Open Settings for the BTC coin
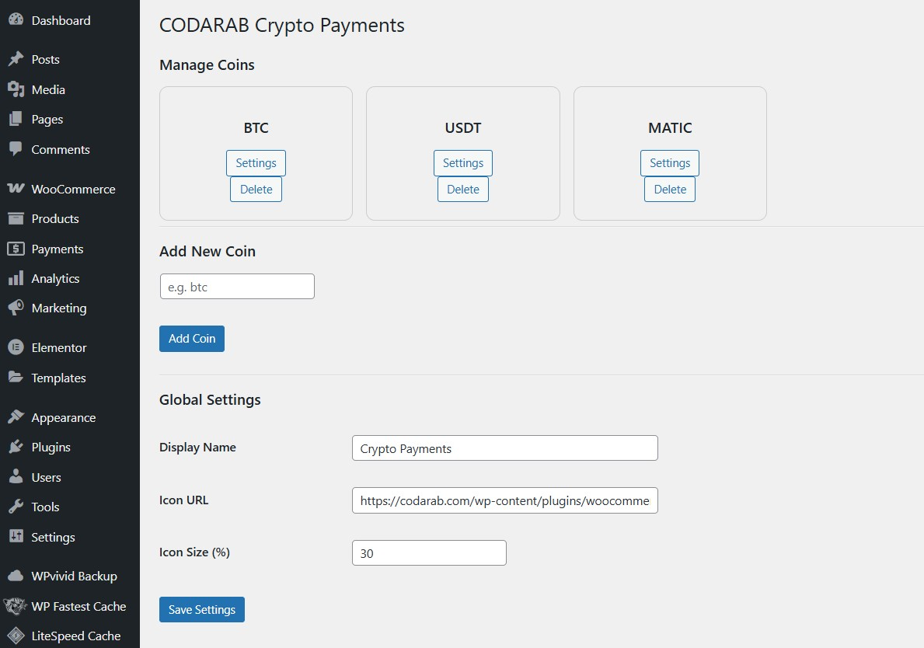The height and width of the screenshot is (648, 924). 256,163
